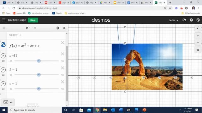
Task: Click the Save button
Action: 33,20
